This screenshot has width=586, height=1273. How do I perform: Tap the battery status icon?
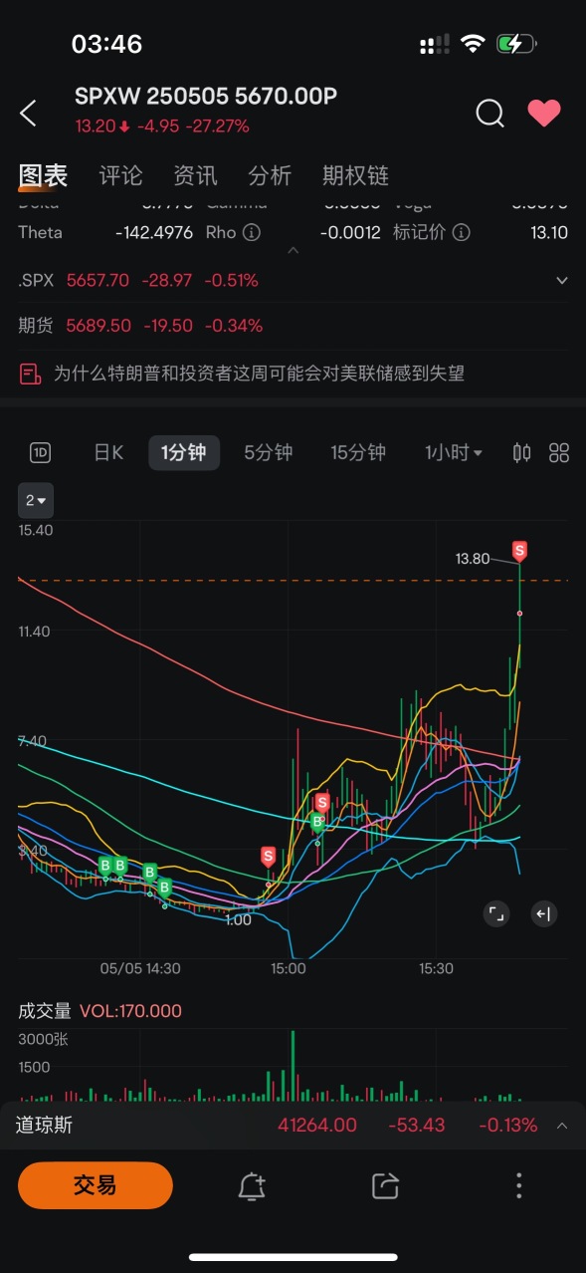pos(516,44)
